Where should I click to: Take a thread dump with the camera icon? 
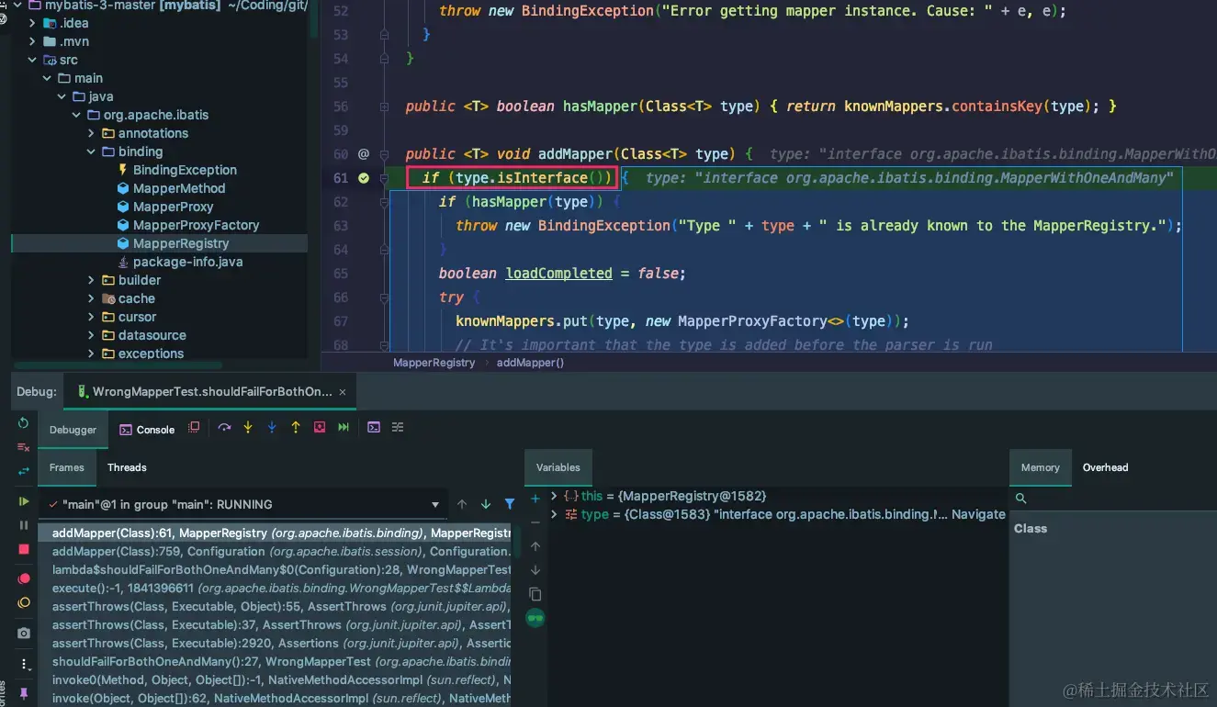(x=24, y=634)
